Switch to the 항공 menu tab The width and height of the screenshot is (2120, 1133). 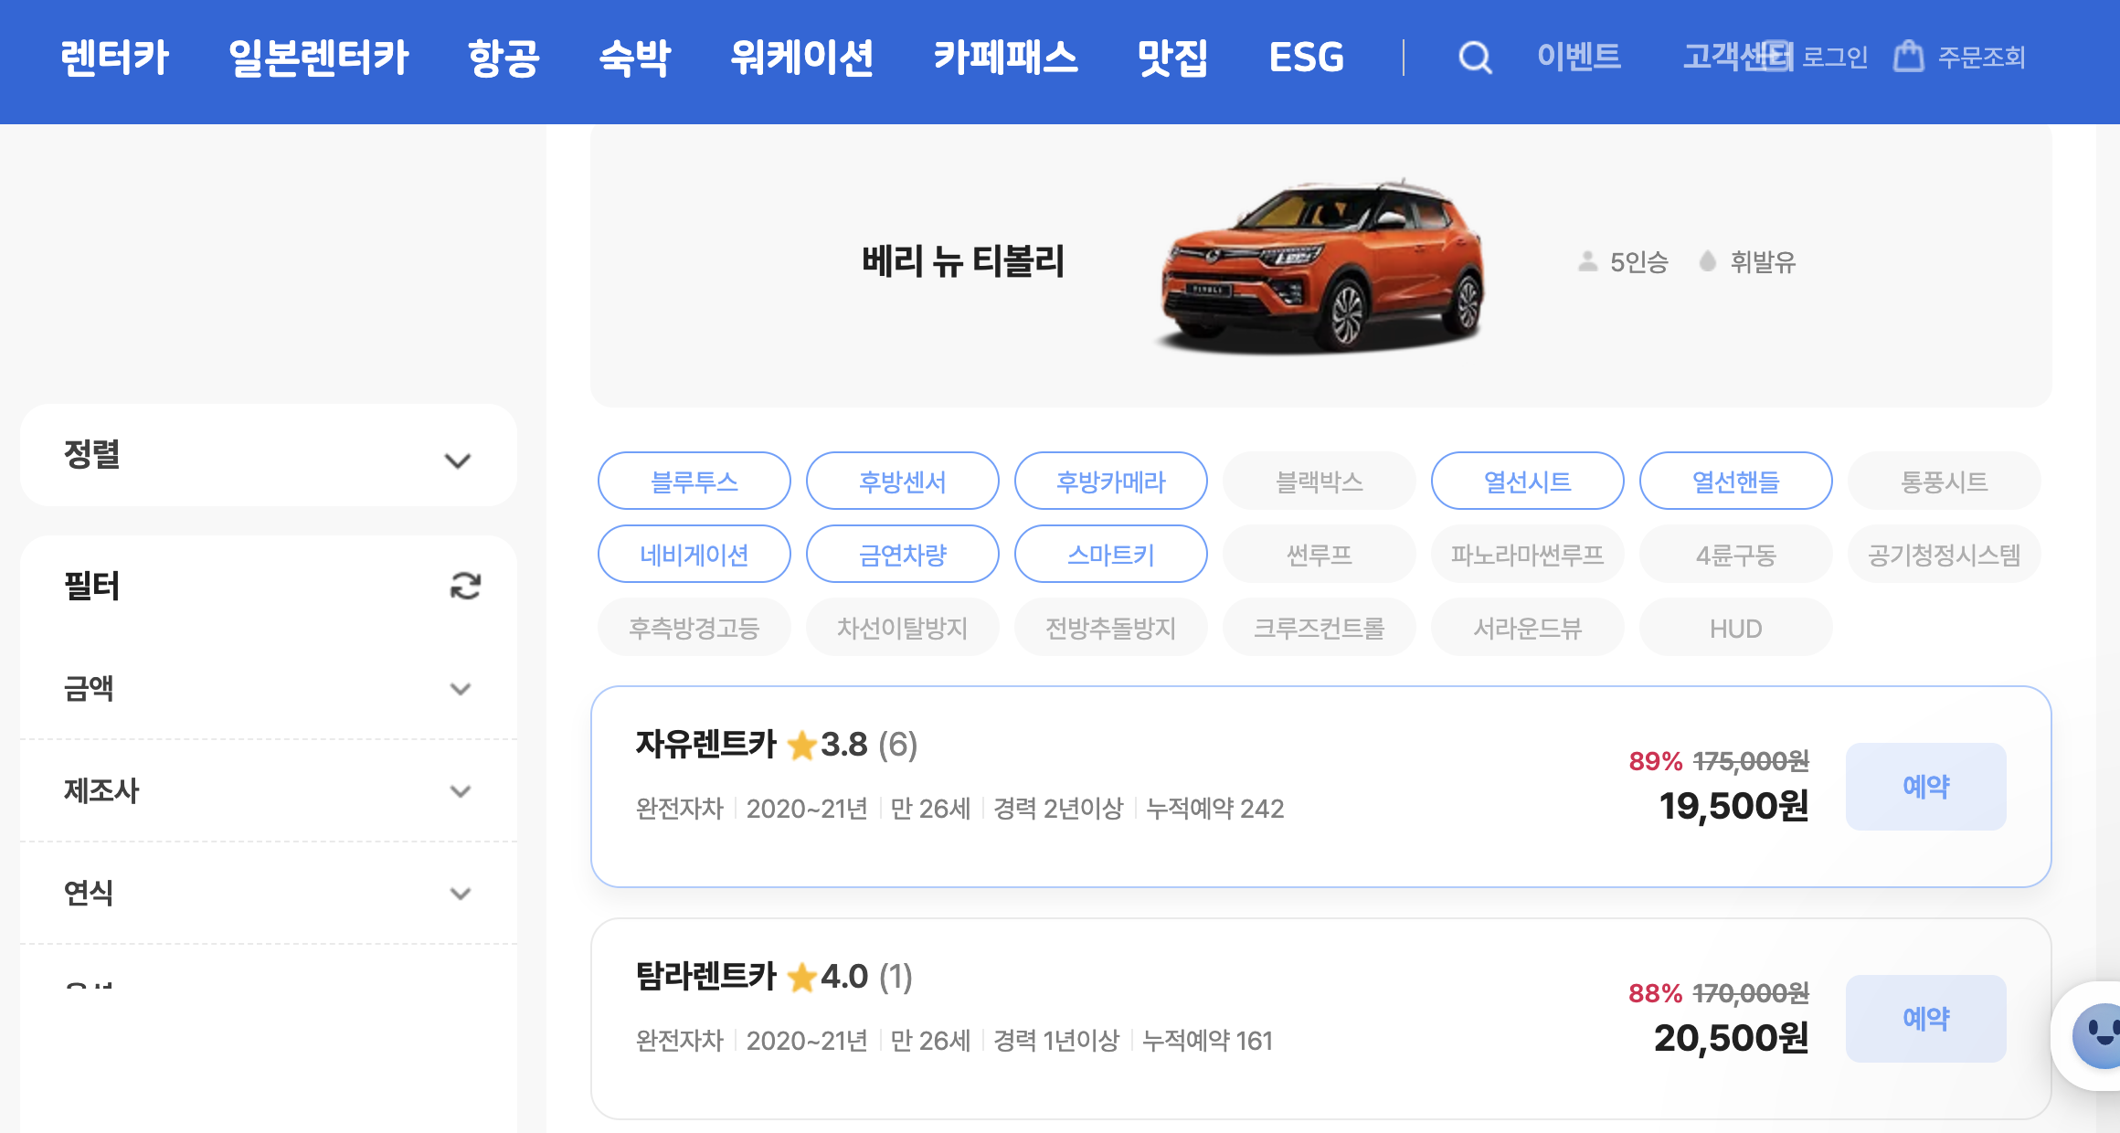coord(504,58)
